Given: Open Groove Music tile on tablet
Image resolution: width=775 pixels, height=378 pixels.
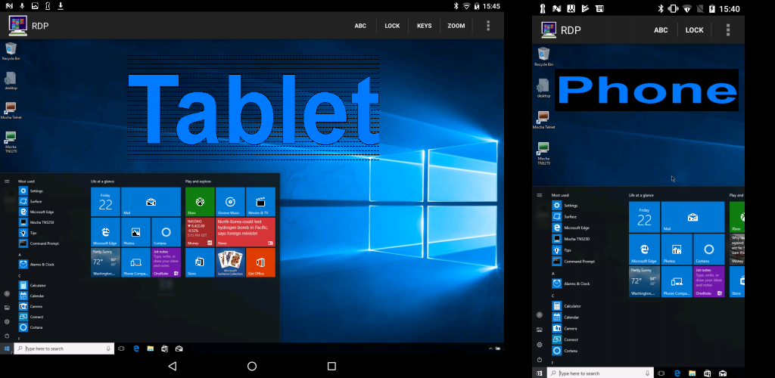Looking at the screenshot, I should click(230, 201).
